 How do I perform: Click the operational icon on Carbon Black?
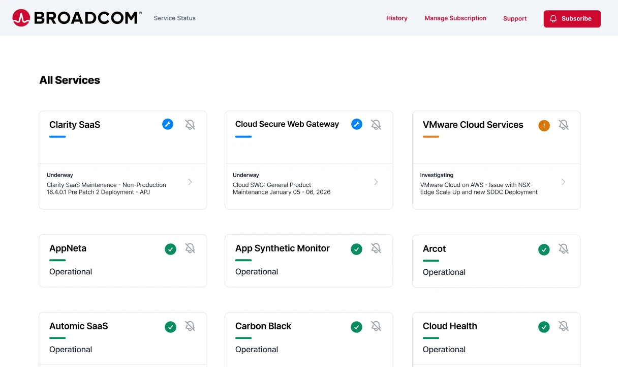tap(356, 326)
